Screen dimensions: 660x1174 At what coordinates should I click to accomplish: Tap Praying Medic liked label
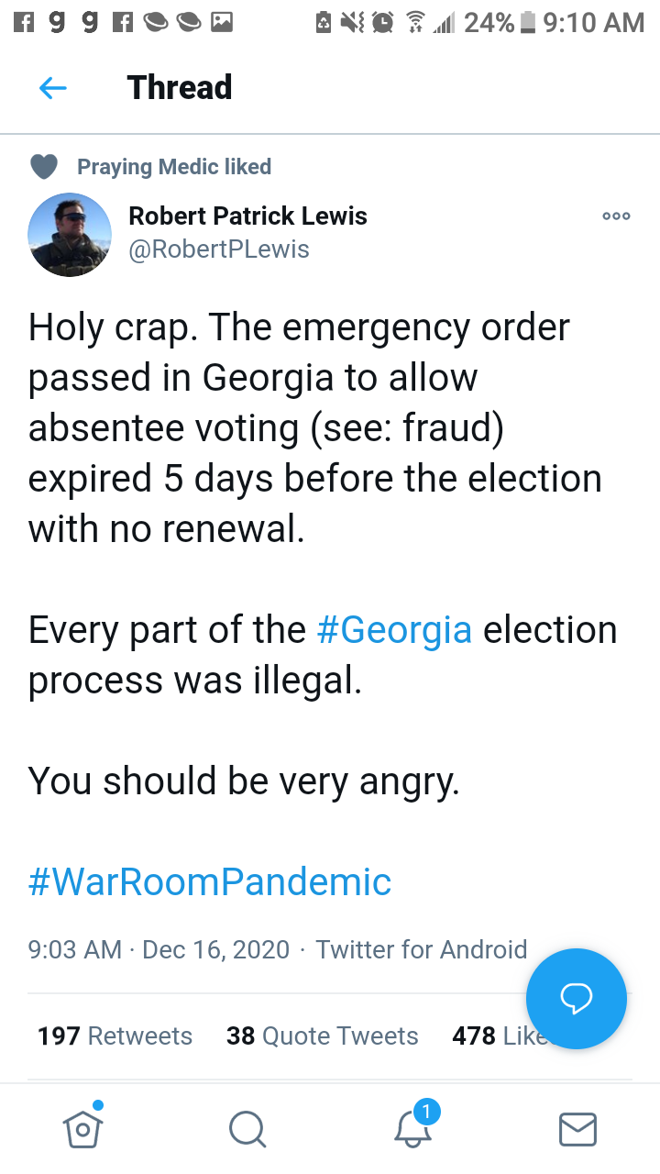pos(174,166)
